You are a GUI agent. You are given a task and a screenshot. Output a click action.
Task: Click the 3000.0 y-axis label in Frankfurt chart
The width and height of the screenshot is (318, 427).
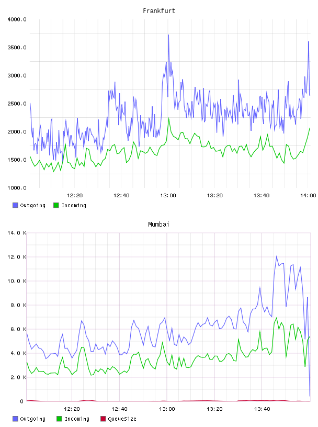pyautogui.click(x=17, y=75)
